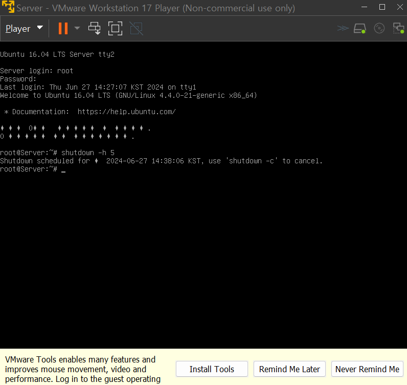Click the disabled Unity mode icon
Image resolution: width=407 pixels, height=385 pixels.
137,28
